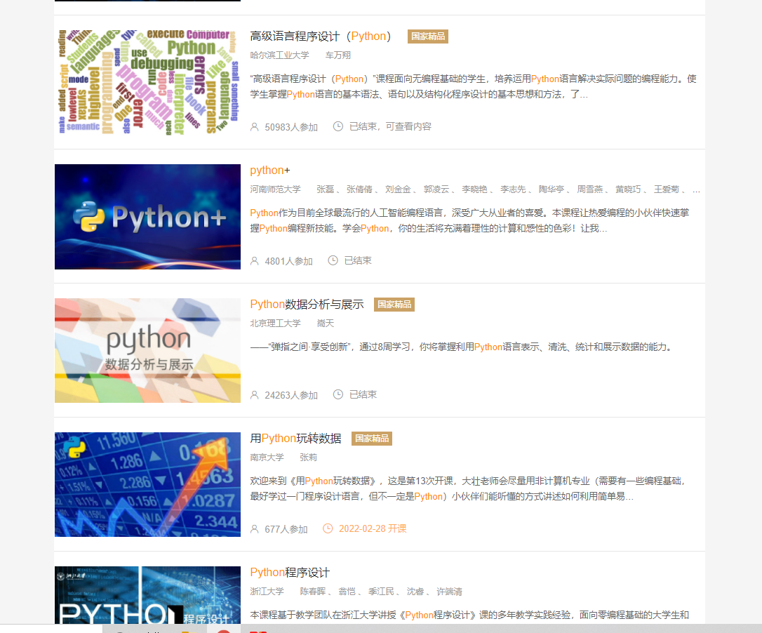Click person icon beside 4801人参加
Viewport: 762px width, 633px height.
coord(255,261)
